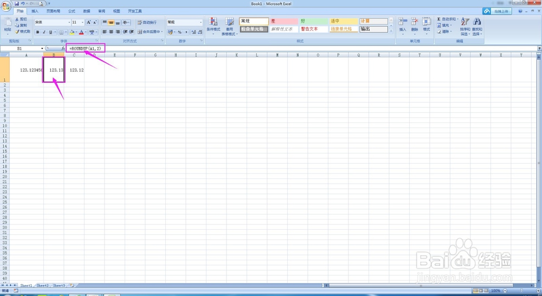Switch to 审阅 ribbon tab

point(102,11)
